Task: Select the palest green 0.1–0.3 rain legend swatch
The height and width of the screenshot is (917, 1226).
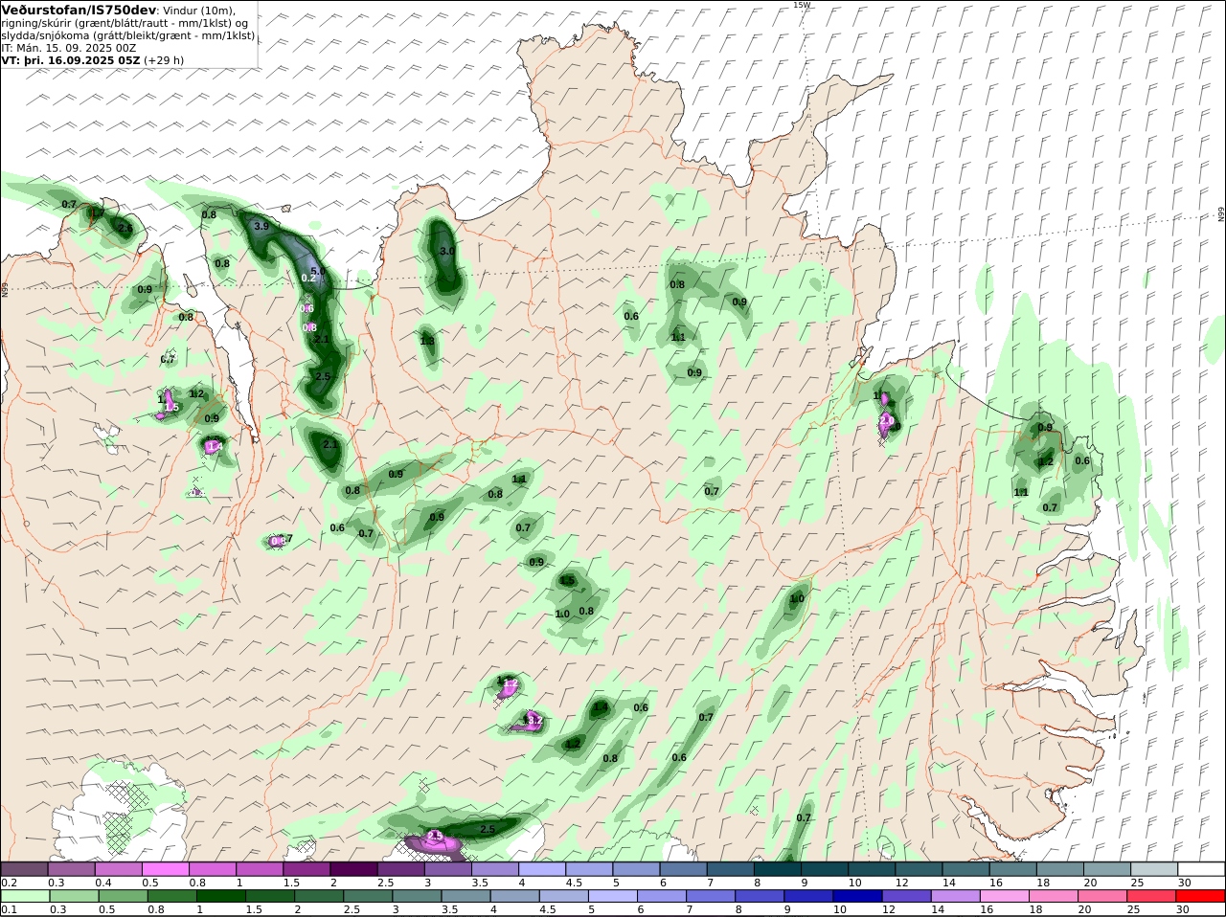Action: pyautogui.click(x=24, y=897)
